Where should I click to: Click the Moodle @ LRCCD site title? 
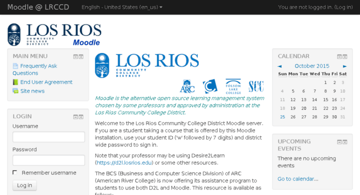click(x=38, y=7)
